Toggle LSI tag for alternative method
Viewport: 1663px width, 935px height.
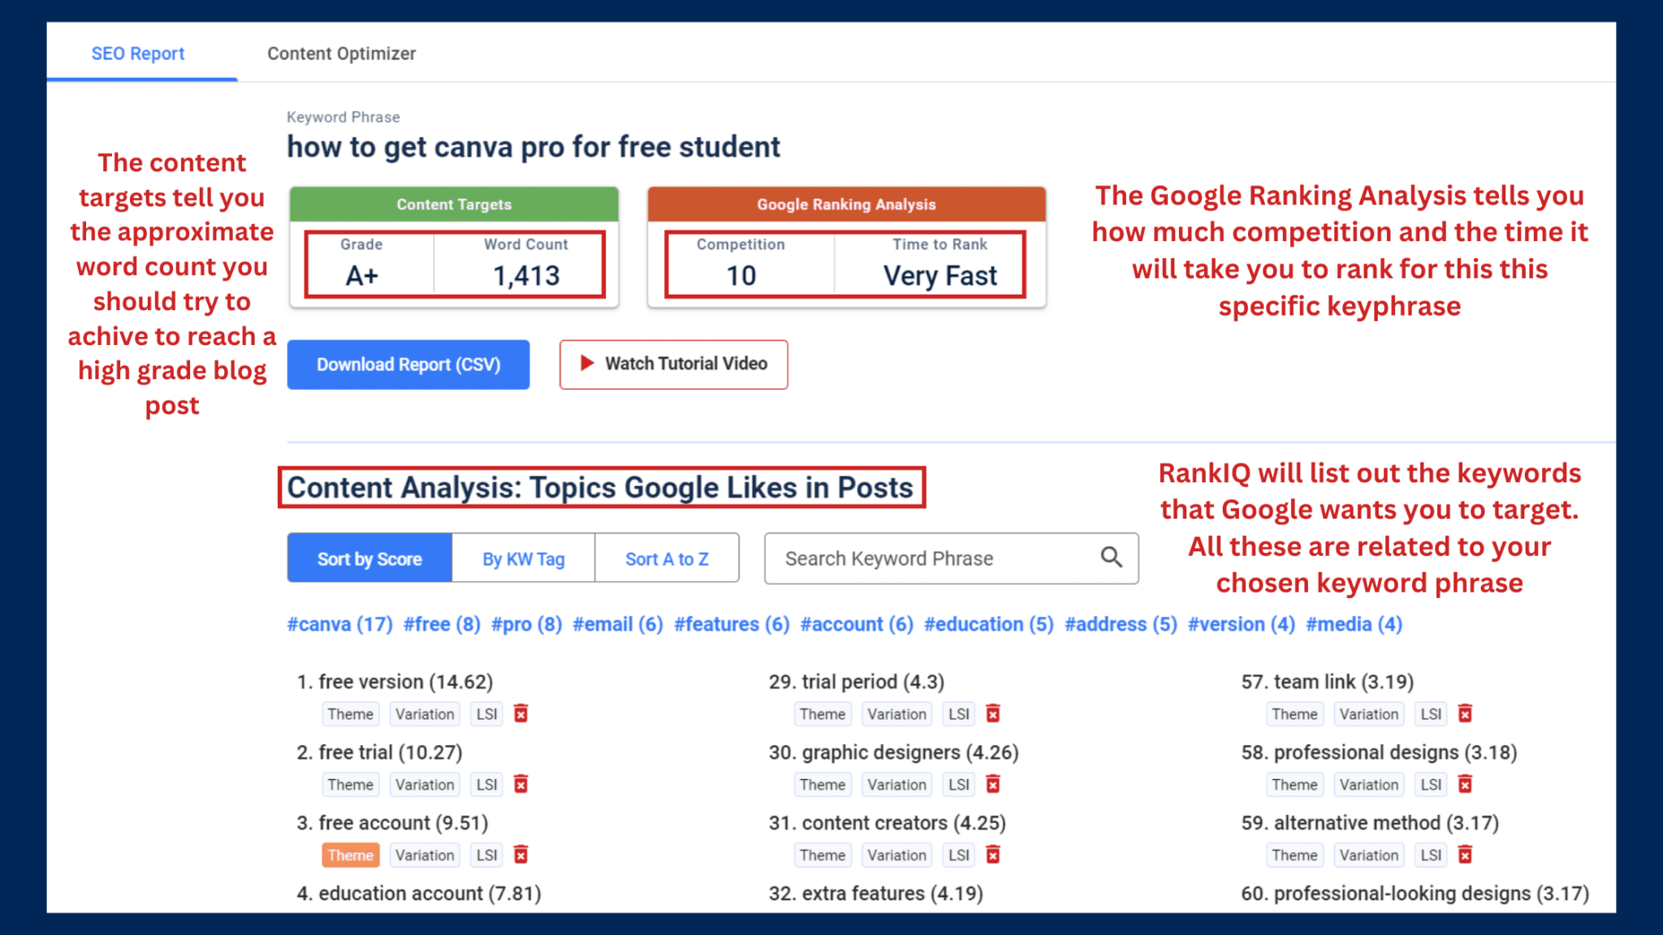(1431, 855)
